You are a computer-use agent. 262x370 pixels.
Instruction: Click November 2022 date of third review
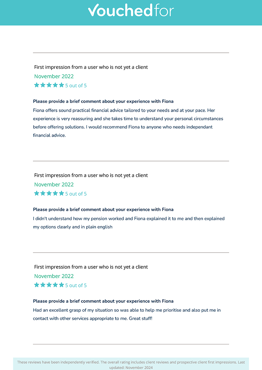pyautogui.click(x=54, y=276)
